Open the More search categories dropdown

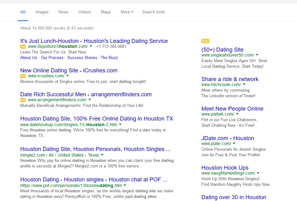click(127, 12)
